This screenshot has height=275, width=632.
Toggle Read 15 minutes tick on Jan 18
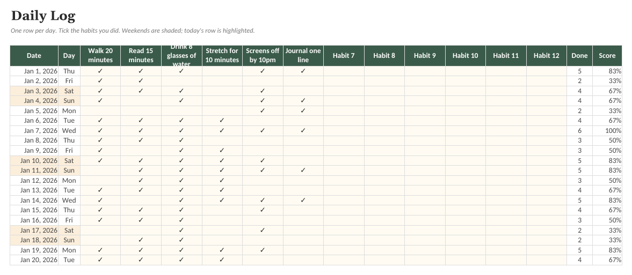(x=141, y=240)
